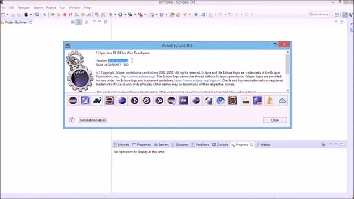
Task: Click the Open Perspective icon near Quick Access
Action: (337, 15)
